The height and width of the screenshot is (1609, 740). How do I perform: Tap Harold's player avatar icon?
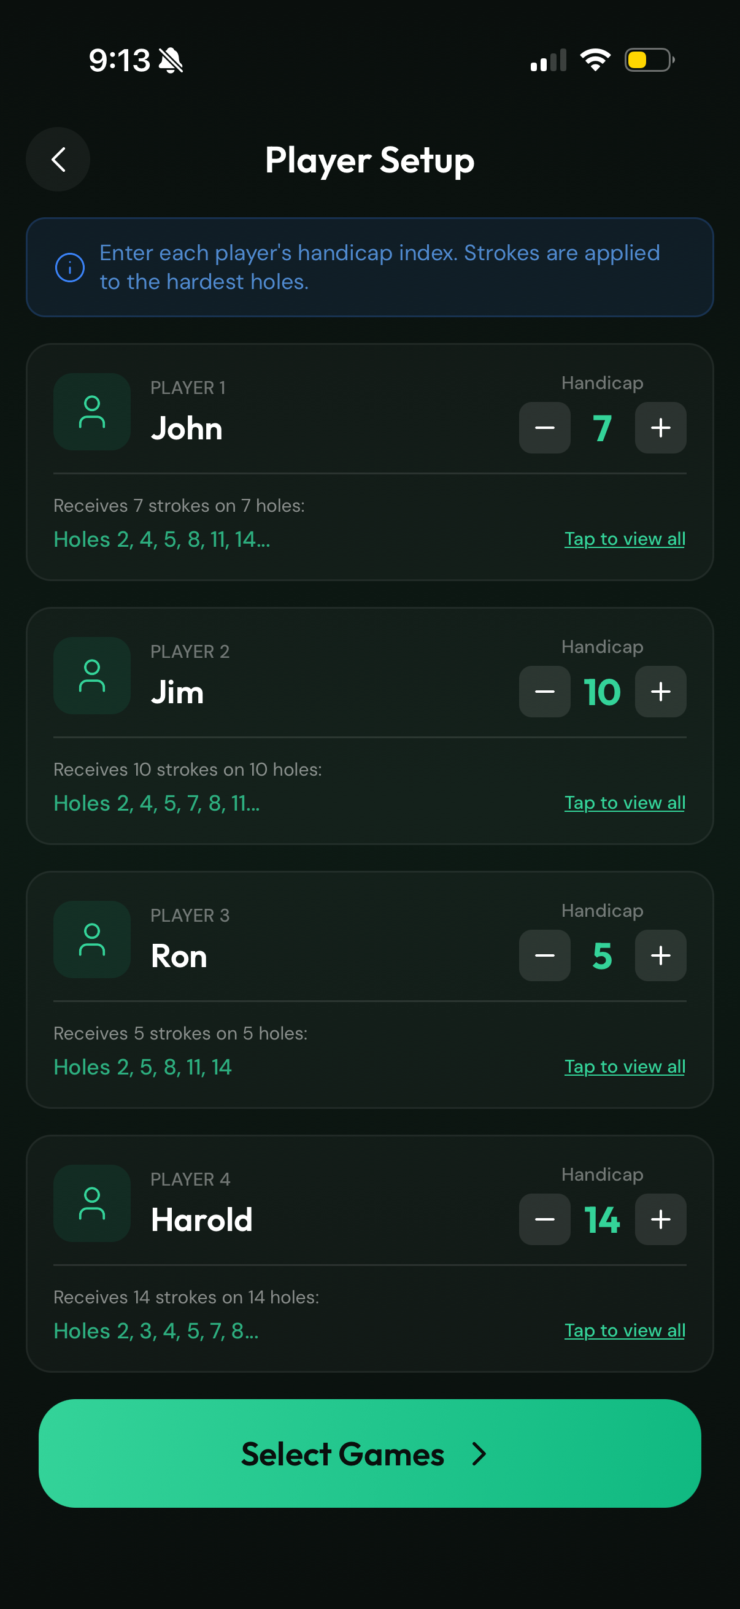click(x=92, y=1203)
